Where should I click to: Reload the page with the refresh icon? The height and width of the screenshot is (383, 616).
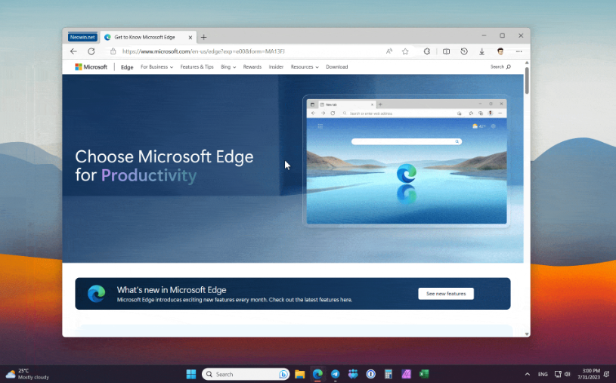click(x=91, y=51)
